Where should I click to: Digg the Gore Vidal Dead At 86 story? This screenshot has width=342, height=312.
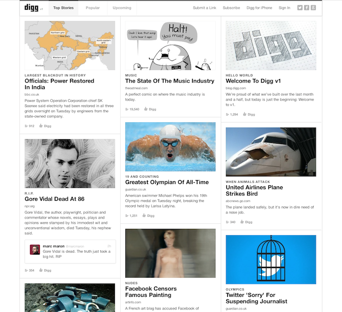pos(46,270)
